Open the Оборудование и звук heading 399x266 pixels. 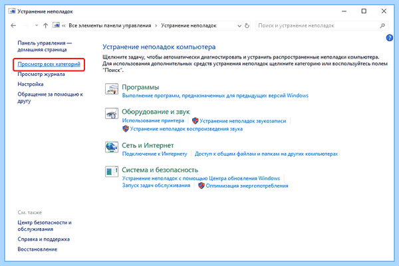coord(156,112)
